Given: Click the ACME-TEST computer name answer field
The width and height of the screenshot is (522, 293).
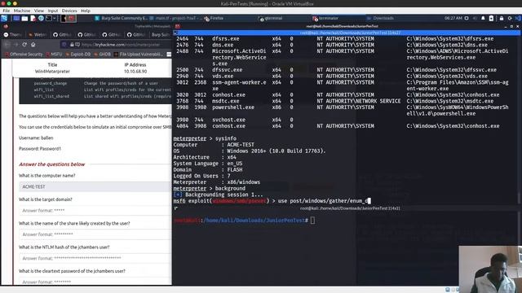Looking at the screenshot, I should [x=95, y=186].
